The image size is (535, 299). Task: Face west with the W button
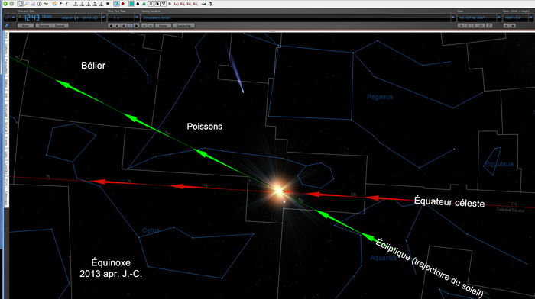click(481, 25)
